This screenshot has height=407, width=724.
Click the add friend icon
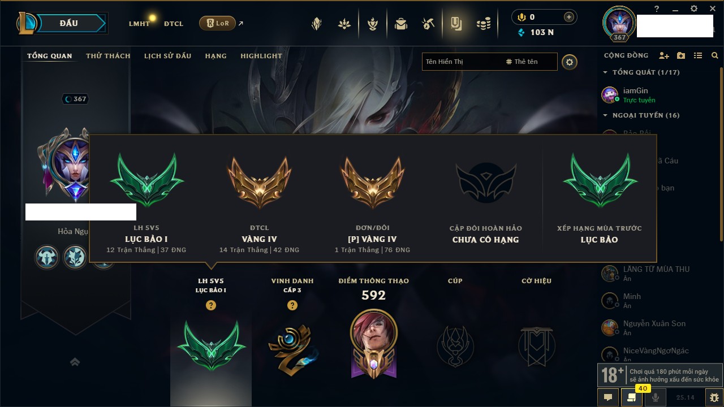point(664,55)
